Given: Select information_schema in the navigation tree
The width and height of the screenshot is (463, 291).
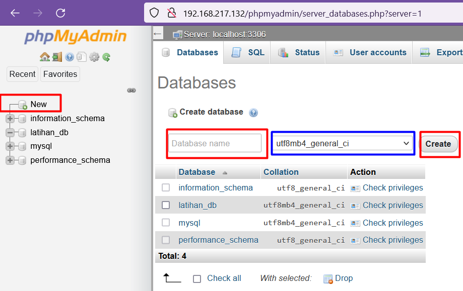Looking at the screenshot, I should pos(68,119).
